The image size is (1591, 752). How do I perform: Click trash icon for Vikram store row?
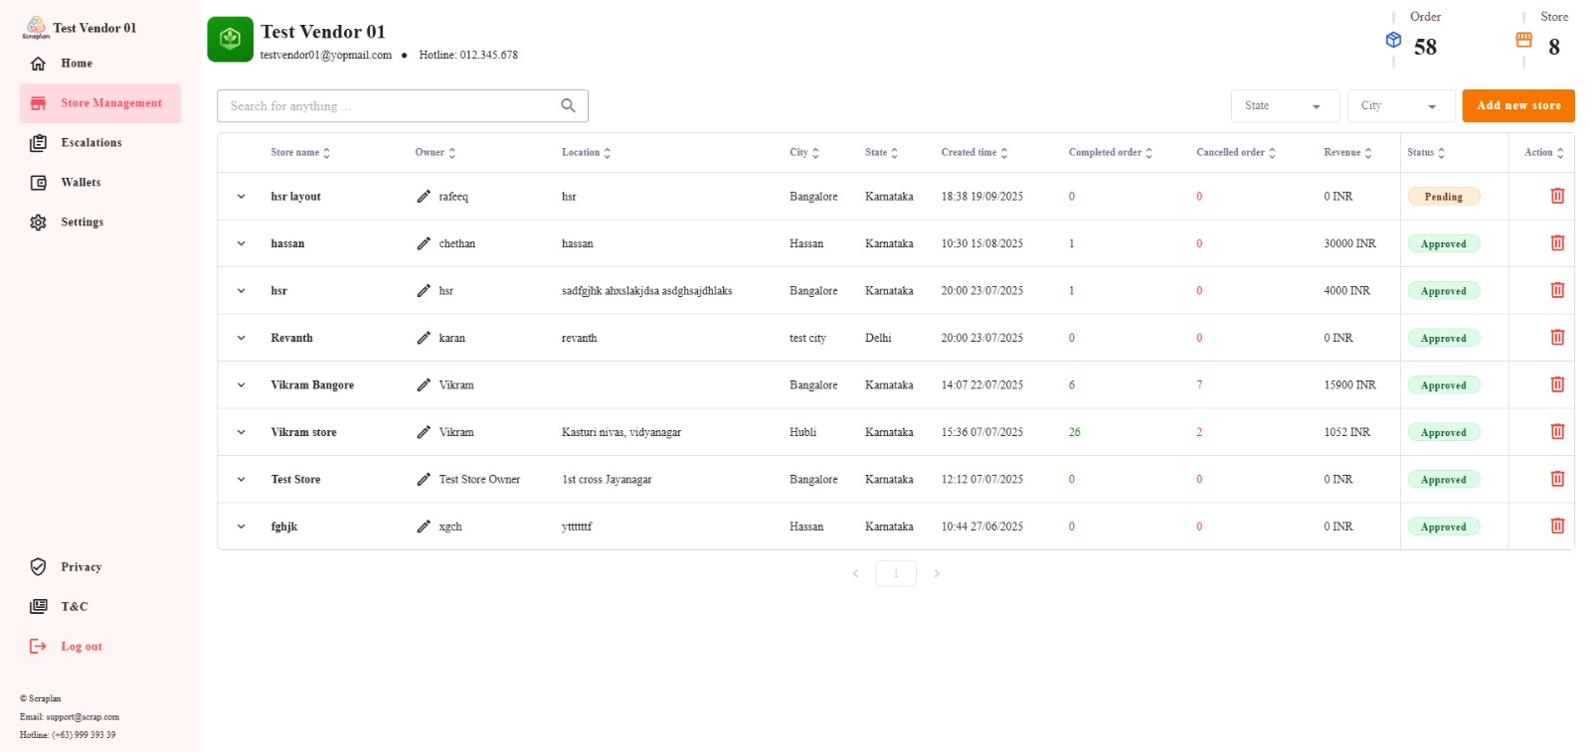pos(1557,432)
